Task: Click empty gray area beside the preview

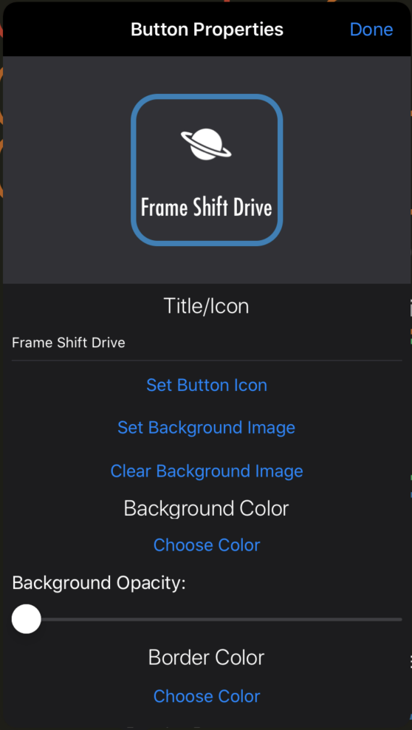Action: pyautogui.click(x=65, y=170)
